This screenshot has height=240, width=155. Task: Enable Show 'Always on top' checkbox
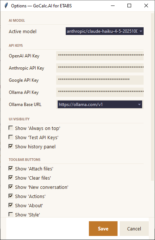[x=11, y=128]
